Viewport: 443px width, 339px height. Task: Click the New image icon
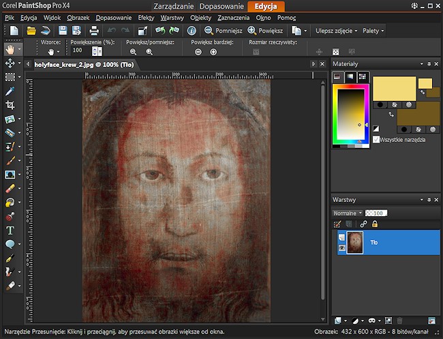click(x=14, y=31)
